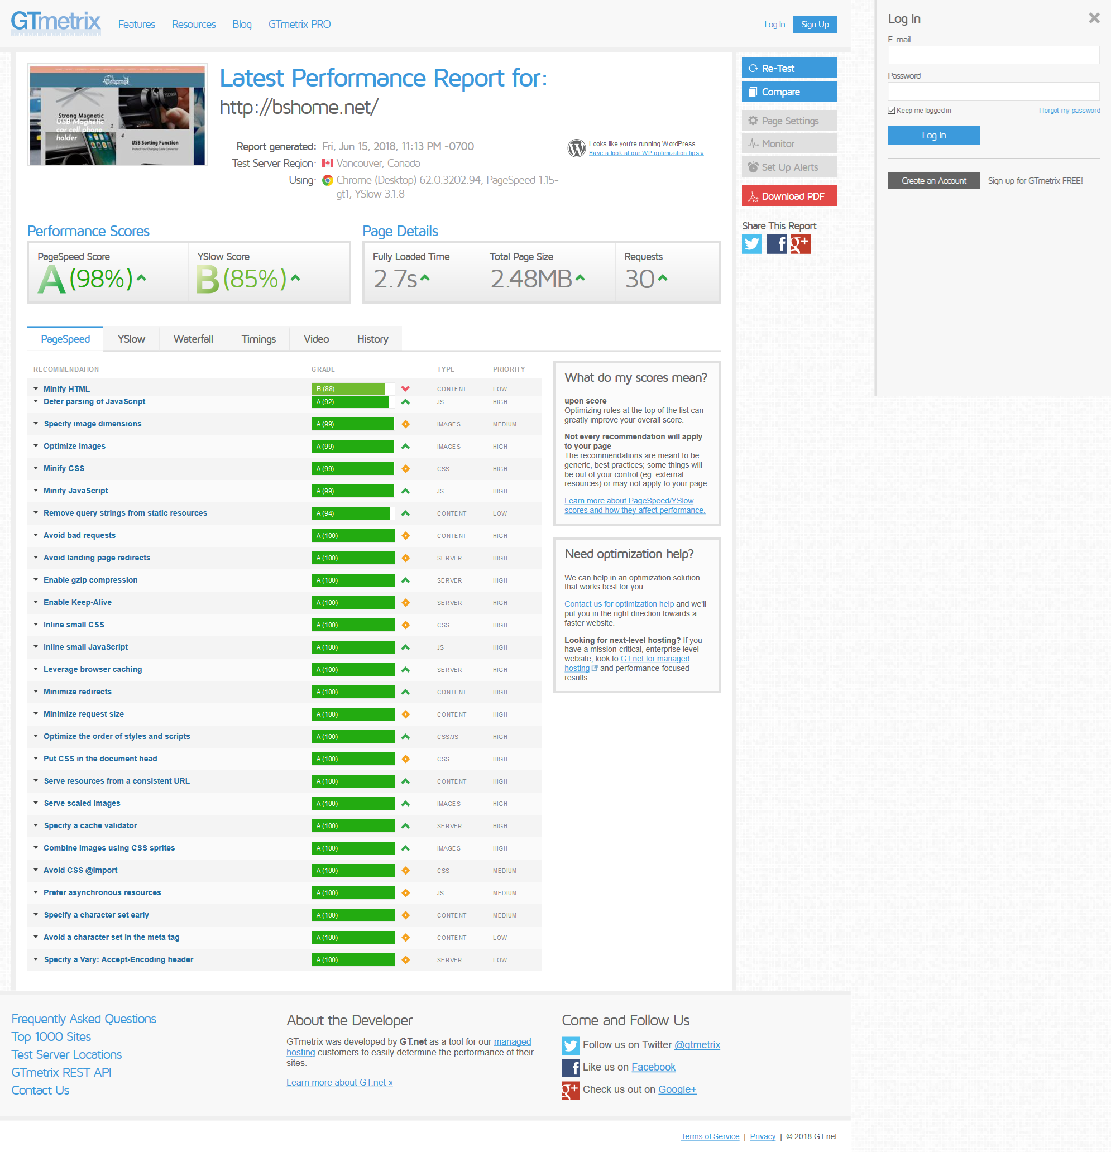Click the WordPress logo icon
The image size is (1111, 1152).
point(576,148)
